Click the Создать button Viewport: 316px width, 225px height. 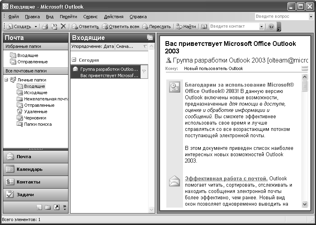tap(19, 26)
